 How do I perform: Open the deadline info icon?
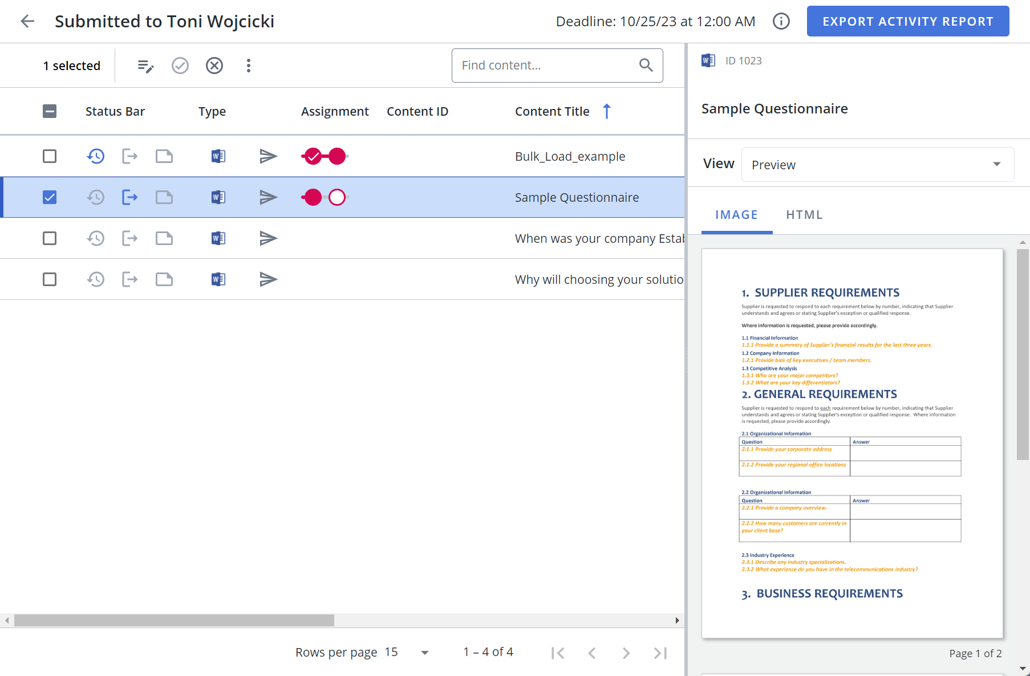(781, 22)
